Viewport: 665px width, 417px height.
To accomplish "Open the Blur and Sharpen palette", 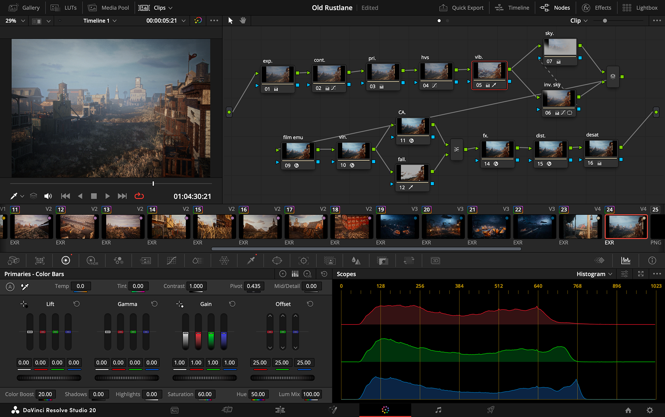I will (356, 260).
